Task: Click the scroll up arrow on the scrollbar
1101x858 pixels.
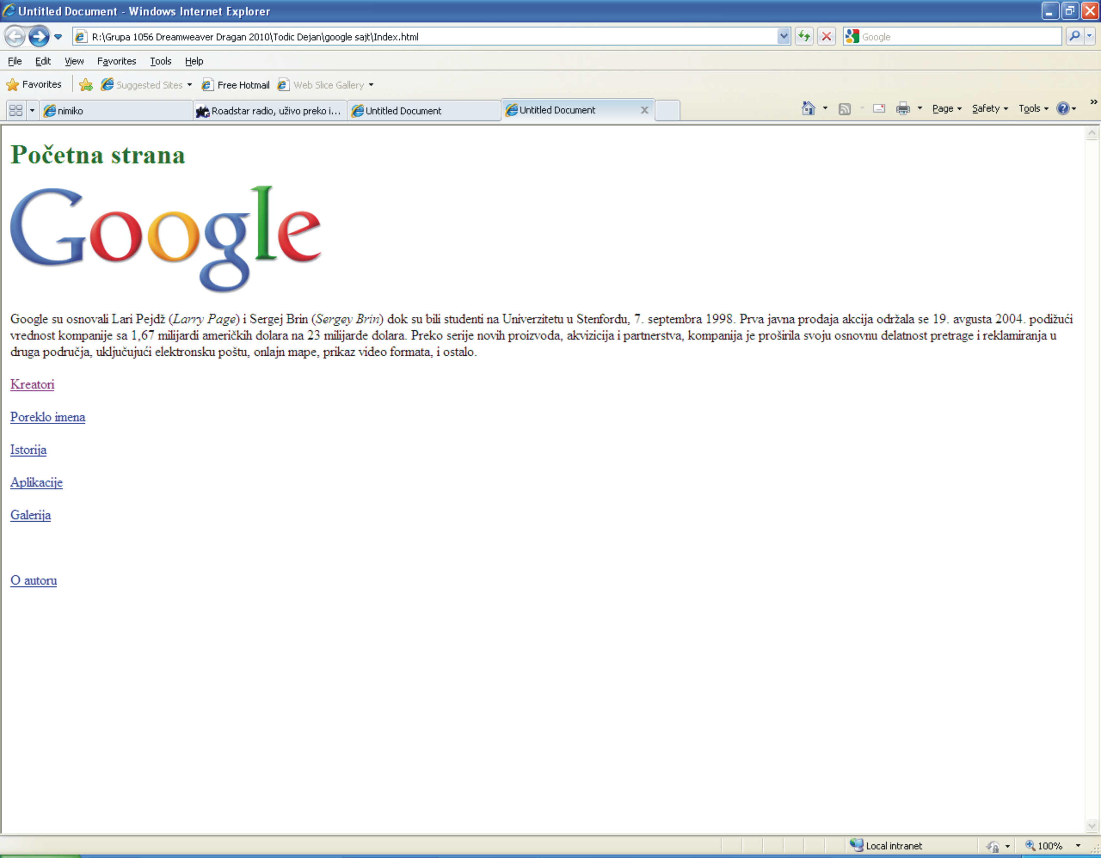Action: tap(1092, 133)
